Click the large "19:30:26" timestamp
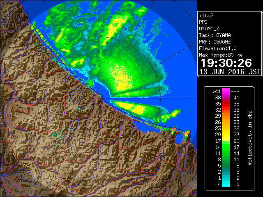263x197 pixels. click(x=226, y=63)
